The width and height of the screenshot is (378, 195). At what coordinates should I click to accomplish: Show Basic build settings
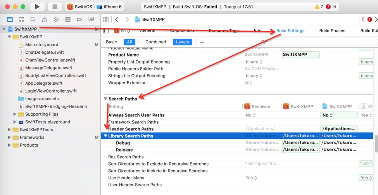tap(111, 42)
